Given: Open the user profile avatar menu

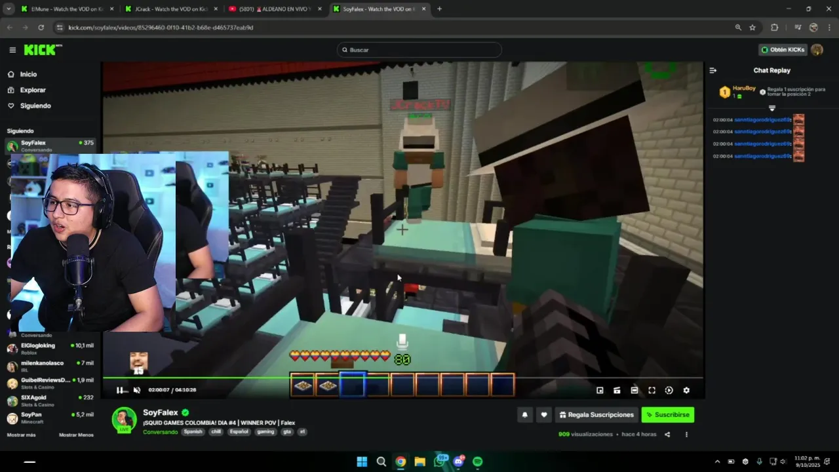Looking at the screenshot, I should 817,50.
